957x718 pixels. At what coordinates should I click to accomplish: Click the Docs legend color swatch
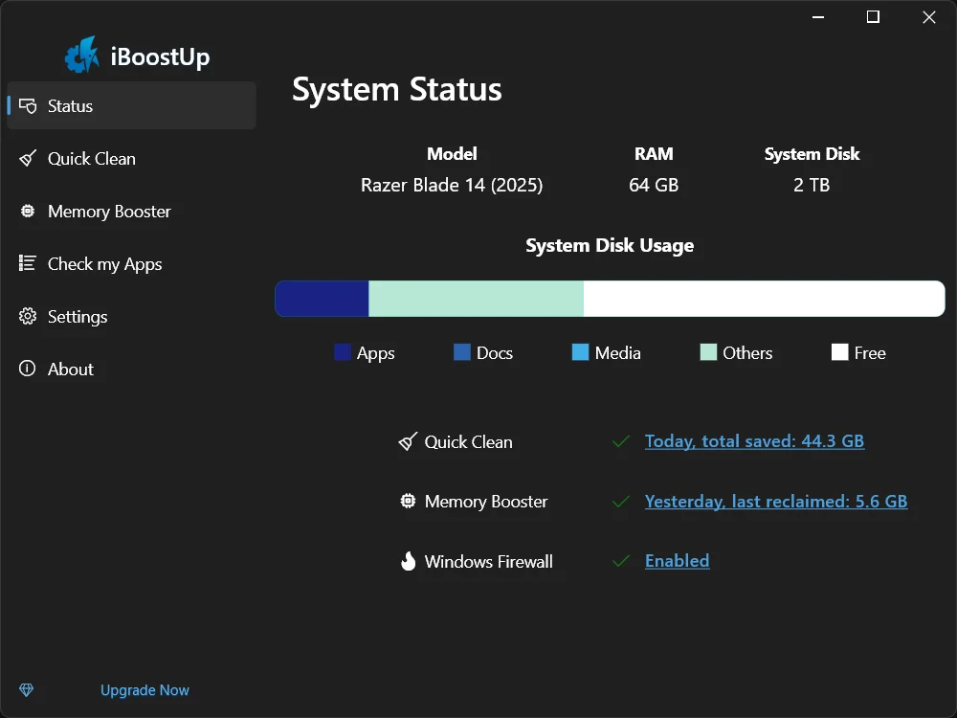point(462,352)
